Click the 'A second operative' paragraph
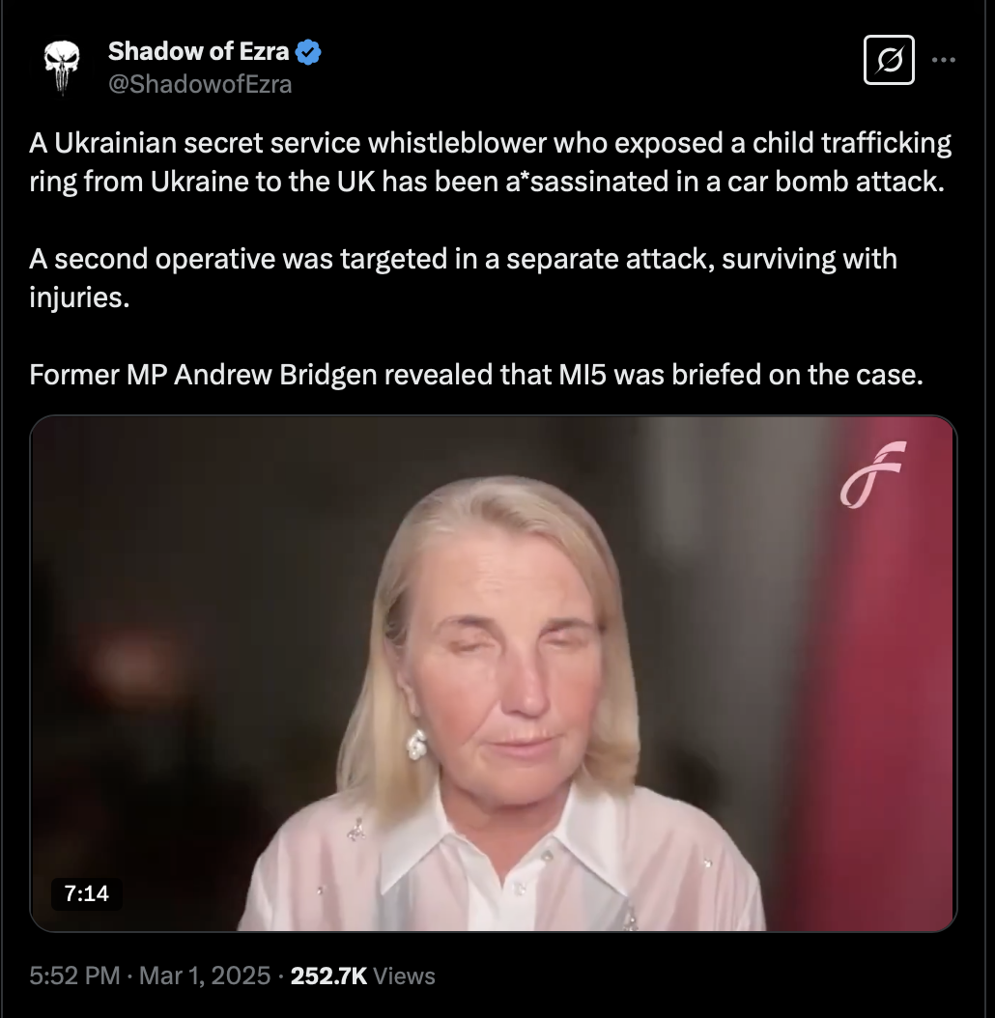The image size is (995, 1018). pyautogui.click(x=464, y=277)
